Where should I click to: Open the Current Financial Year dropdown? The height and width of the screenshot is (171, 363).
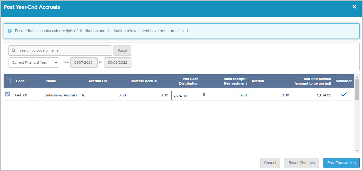34,62
